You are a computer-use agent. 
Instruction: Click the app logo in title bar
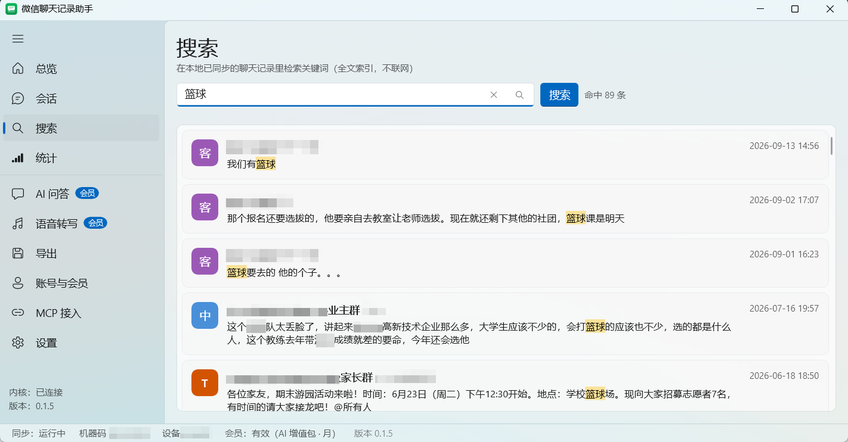11,9
